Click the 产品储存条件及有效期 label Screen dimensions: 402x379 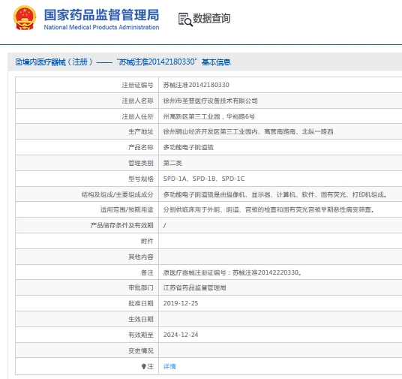coord(121,225)
